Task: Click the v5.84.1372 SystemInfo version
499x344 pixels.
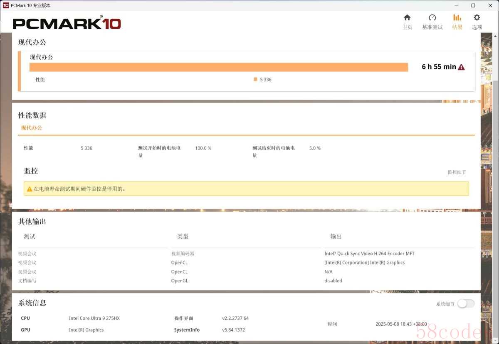Action: pyautogui.click(x=233, y=330)
